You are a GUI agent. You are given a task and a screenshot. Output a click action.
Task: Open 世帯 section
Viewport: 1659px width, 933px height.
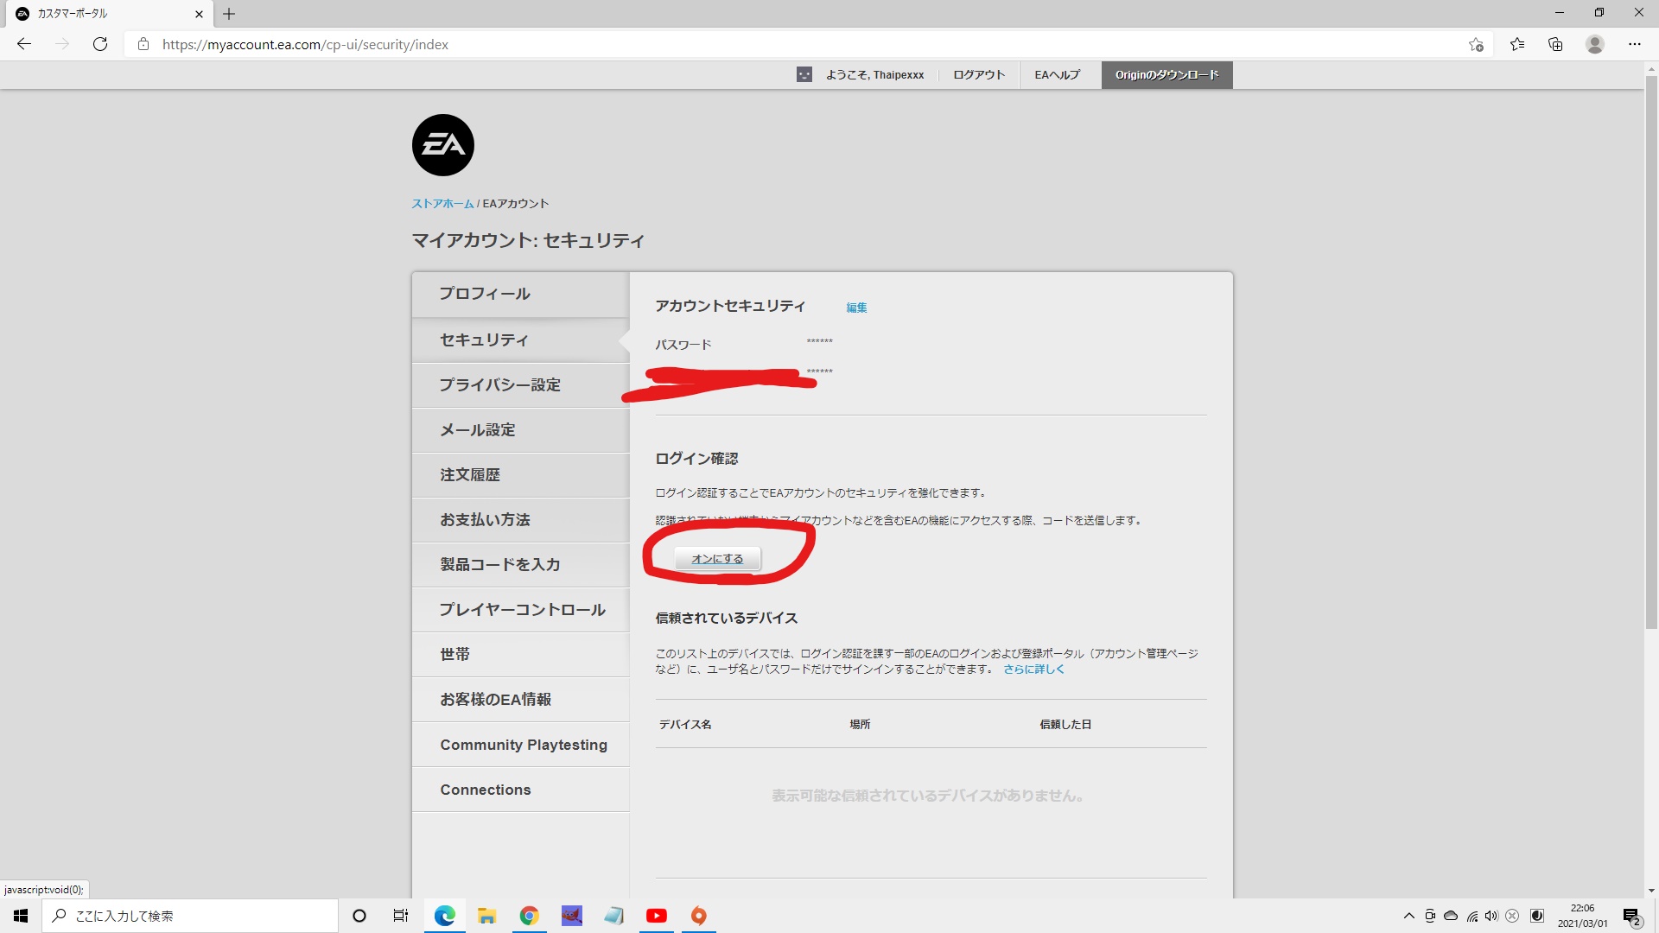coord(521,655)
